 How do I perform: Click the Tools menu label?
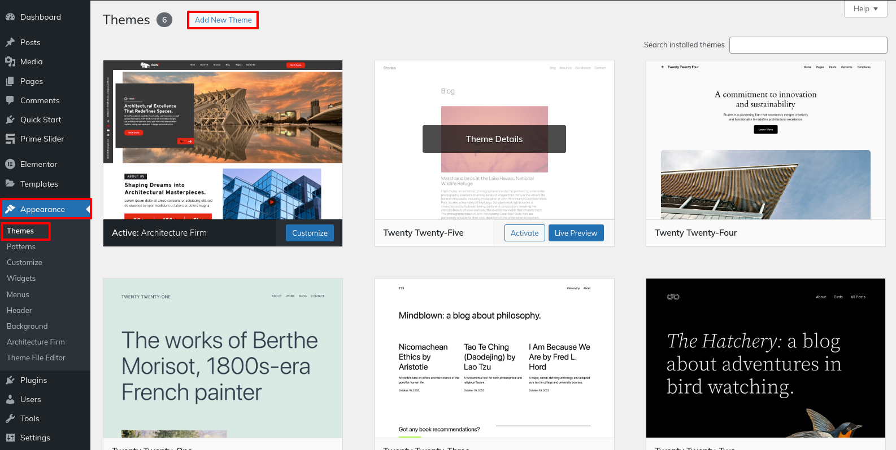tap(30, 418)
